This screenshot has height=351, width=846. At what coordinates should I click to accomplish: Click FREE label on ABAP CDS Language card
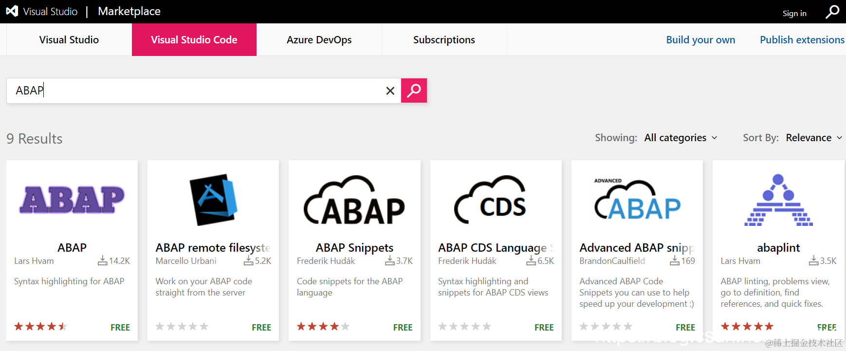coord(544,328)
